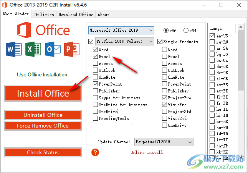Click the Online Install label
This screenshot has width=248, height=173.
point(147,152)
